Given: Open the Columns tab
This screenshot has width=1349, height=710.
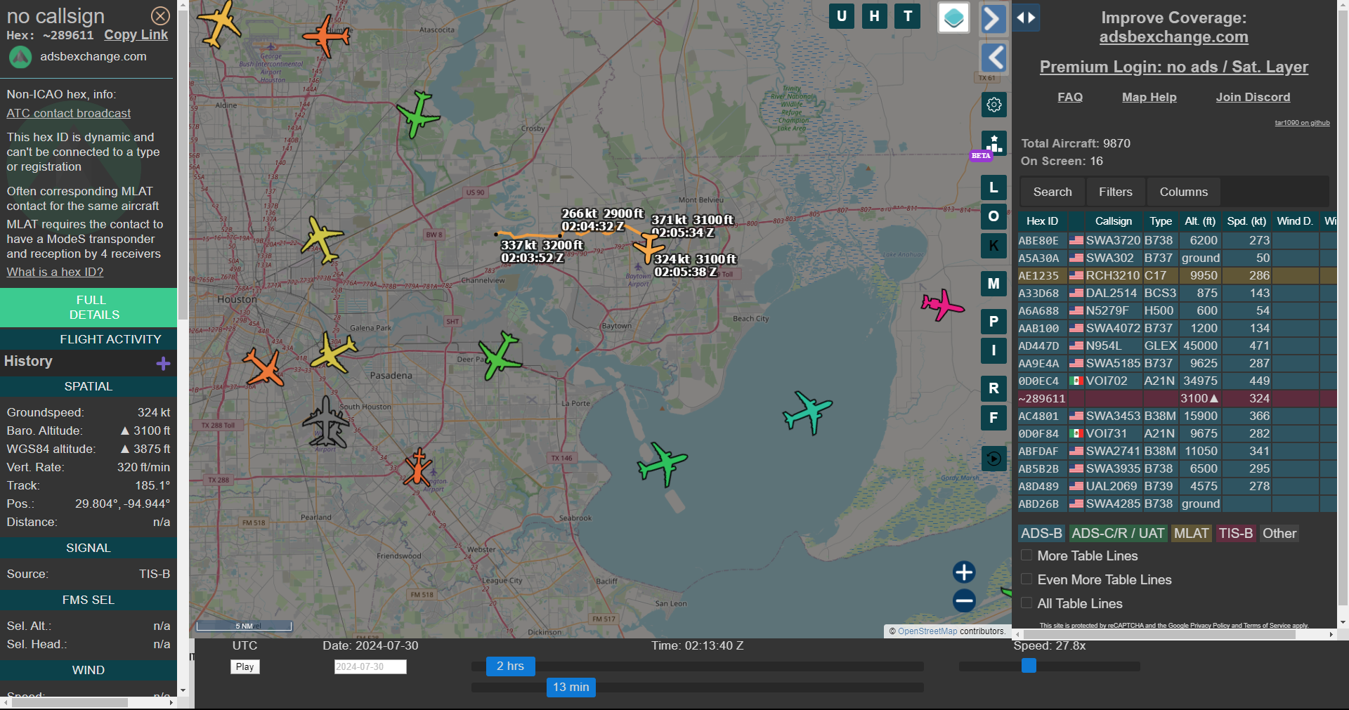Looking at the screenshot, I should [x=1184, y=192].
